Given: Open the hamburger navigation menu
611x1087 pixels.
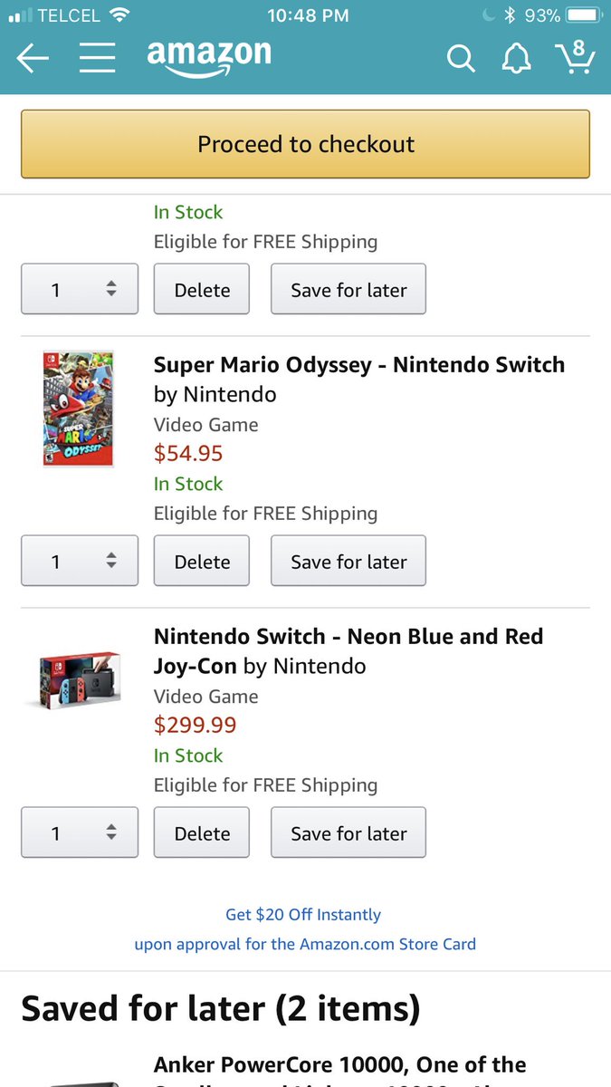Looking at the screenshot, I should [97, 59].
